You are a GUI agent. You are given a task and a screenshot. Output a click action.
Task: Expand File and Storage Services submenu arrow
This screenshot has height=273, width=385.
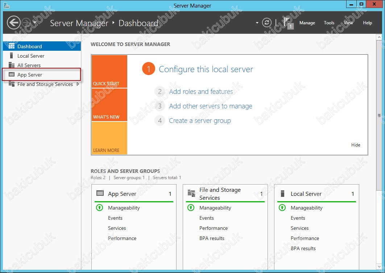78,84
